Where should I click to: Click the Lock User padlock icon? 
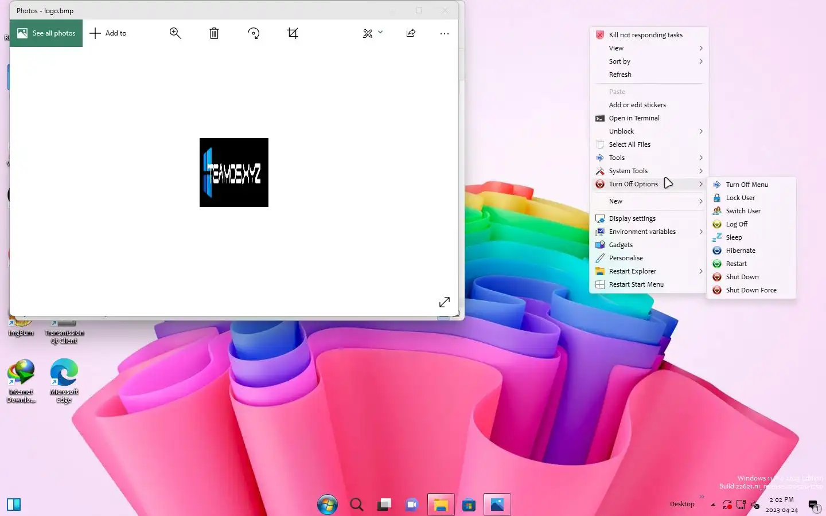tap(717, 198)
